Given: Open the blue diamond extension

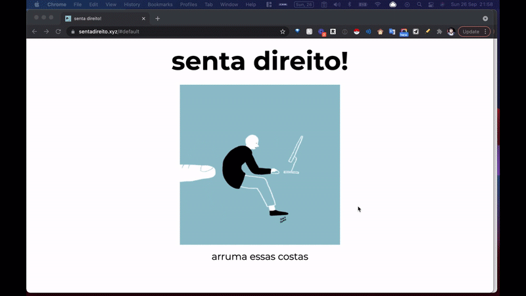Looking at the screenshot, I should 297,31.
